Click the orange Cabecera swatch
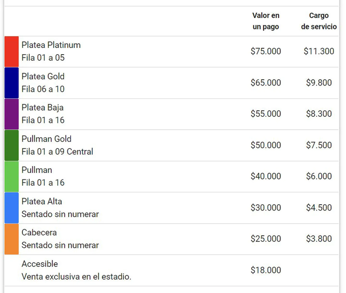The height and width of the screenshot is (293, 346). [11, 239]
